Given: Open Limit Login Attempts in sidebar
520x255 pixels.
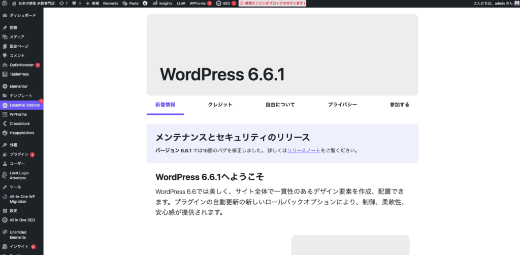Looking at the screenshot, I should point(21,175).
